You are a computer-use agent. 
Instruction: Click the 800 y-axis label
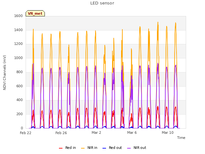click(20, 72)
